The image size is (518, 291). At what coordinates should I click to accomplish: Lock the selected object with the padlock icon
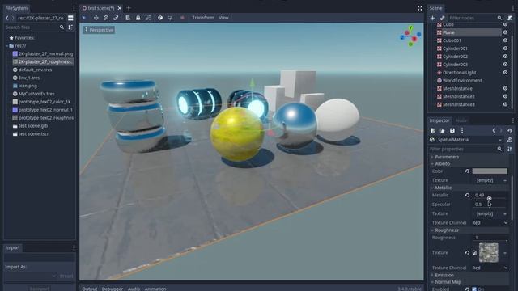[138, 18]
